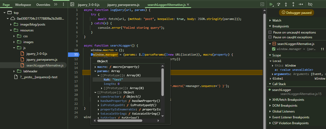Click the css folder icon

(19, 36)
